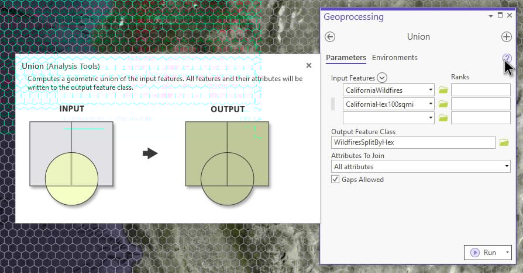
Task: Click the INPUT diagram in Union help
Action: 71,163
